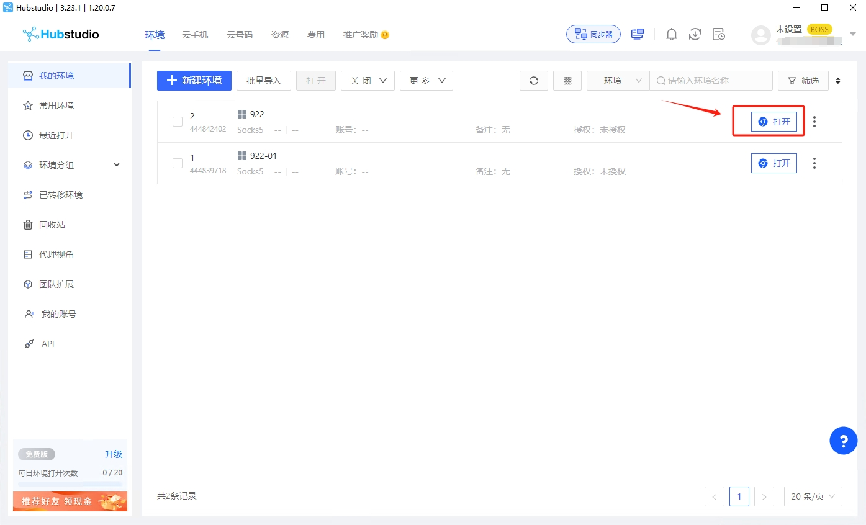This screenshot has height=525, width=866.
Task: Open the download updates icon in header
Action: click(695, 35)
